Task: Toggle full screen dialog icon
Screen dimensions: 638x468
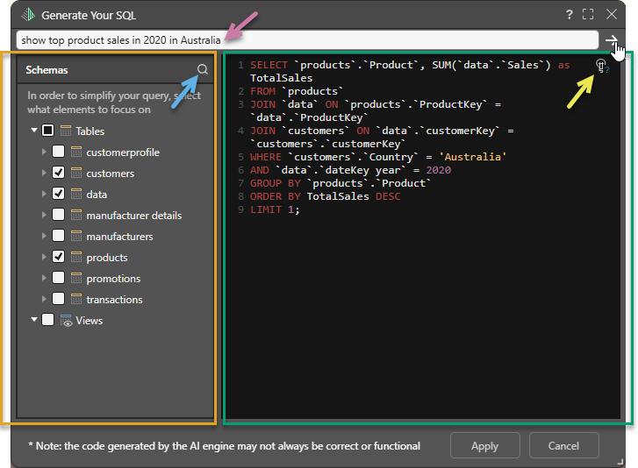Action: tap(589, 15)
